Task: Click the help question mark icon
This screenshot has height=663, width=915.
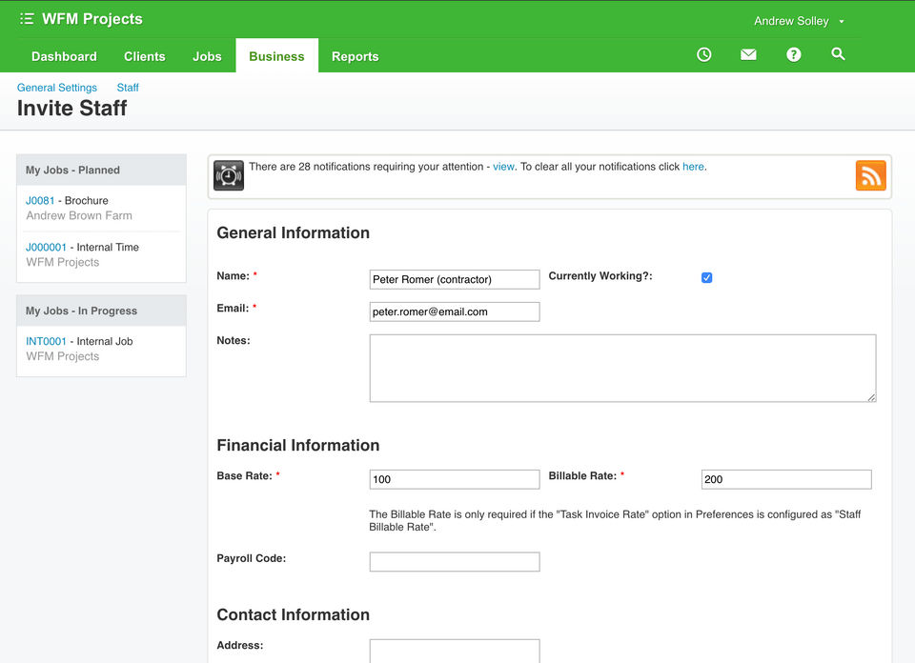Action: (x=793, y=55)
